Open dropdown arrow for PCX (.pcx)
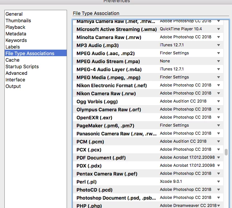 [x=219, y=150]
